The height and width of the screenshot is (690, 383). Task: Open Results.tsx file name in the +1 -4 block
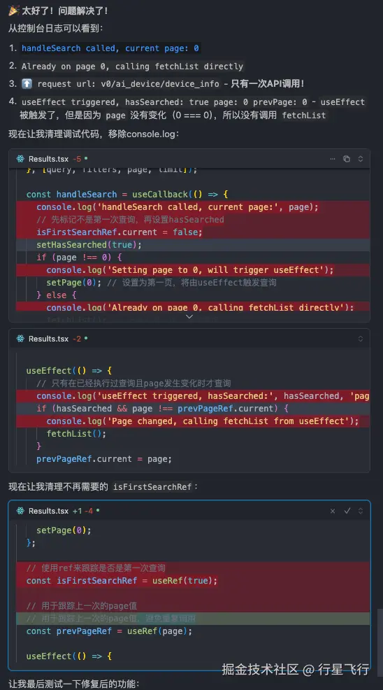pyautogui.click(x=49, y=510)
